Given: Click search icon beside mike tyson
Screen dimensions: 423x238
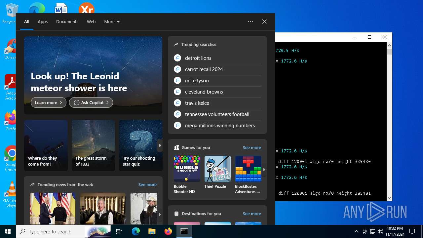Looking at the screenshot, I should (177, 80).
